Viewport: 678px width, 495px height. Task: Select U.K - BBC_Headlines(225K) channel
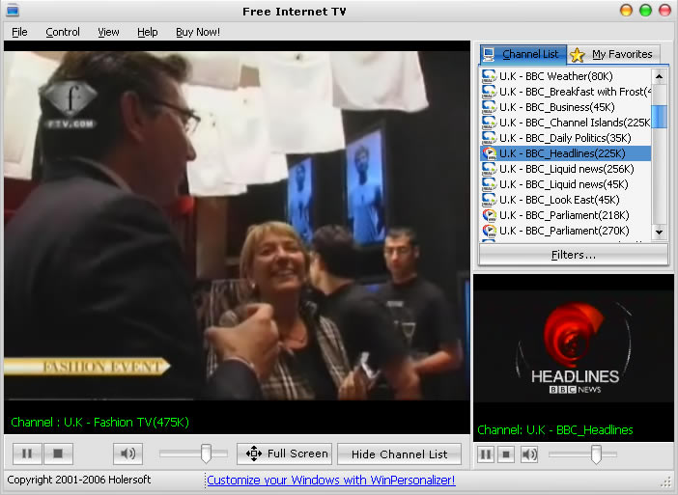click(x=565, y=153)
